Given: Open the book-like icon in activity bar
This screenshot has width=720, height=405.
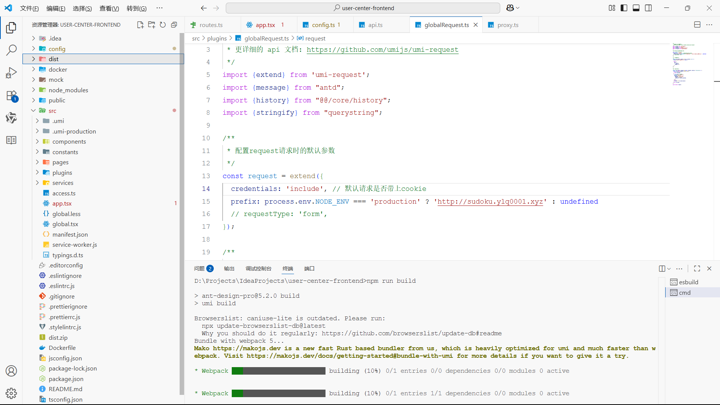Looking at the screenshot, I should [x=11, y=140].
